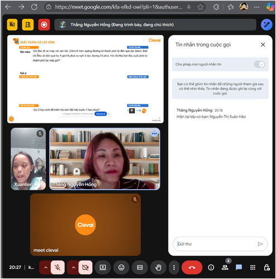Viewport: 276px width, 279px height.
Task: Open the Copilot sidebar icon
Action: point(270,7)
